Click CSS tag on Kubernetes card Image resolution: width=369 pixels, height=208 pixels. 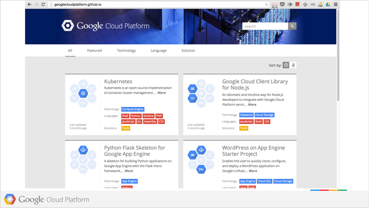click(x=161, y=121)
